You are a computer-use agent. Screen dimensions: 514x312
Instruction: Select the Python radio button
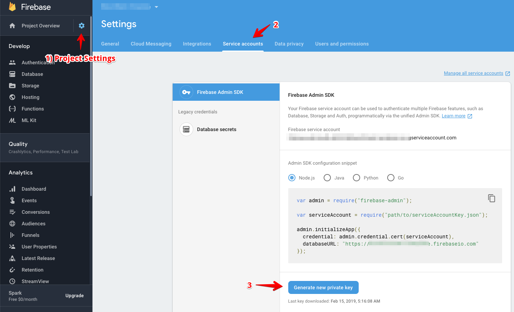pos(357,178)
